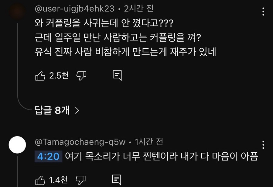This screenshot has height=187, width=273.
Task: Click the 1시간 전 comment timestamp
Action: click(x=149, y=141)
